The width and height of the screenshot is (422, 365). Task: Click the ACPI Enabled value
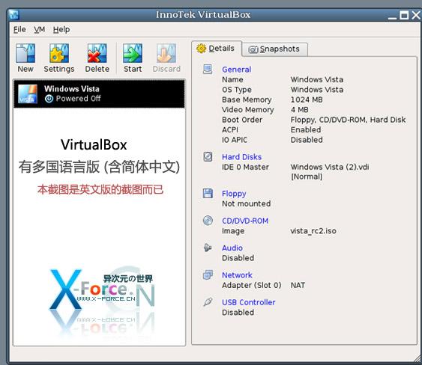[306, 129]
